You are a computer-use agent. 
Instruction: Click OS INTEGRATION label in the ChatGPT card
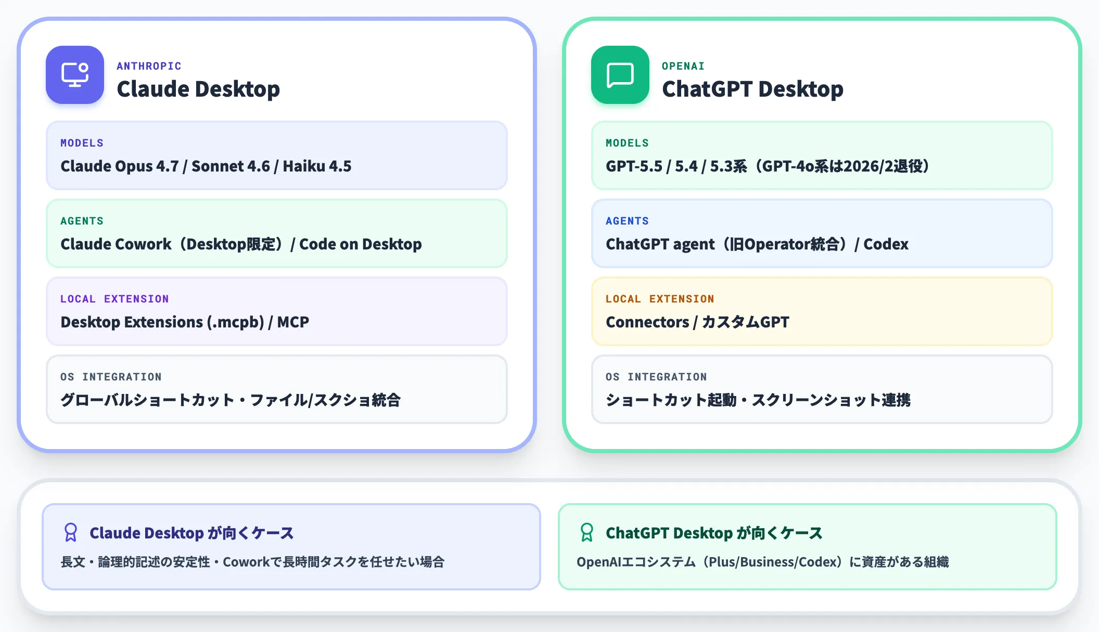(x=656, y=377)
